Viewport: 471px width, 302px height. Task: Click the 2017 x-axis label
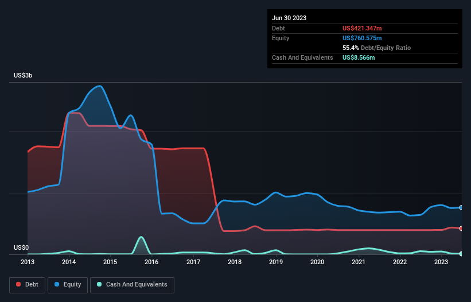(193, 262)
